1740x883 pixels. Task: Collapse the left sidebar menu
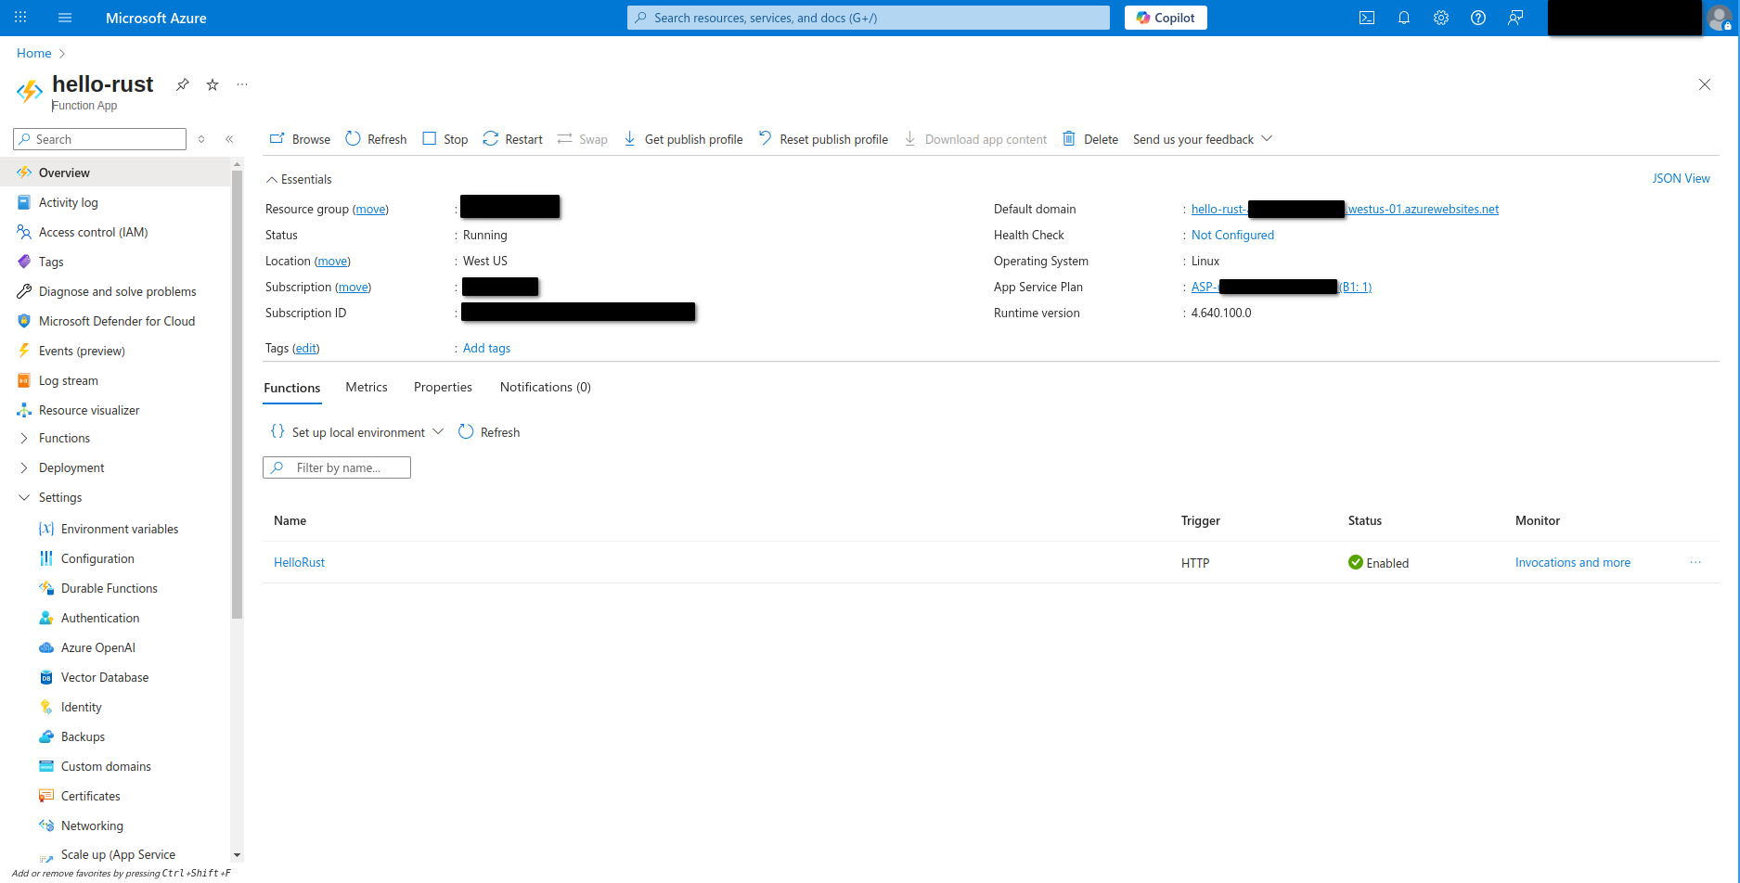229,139
